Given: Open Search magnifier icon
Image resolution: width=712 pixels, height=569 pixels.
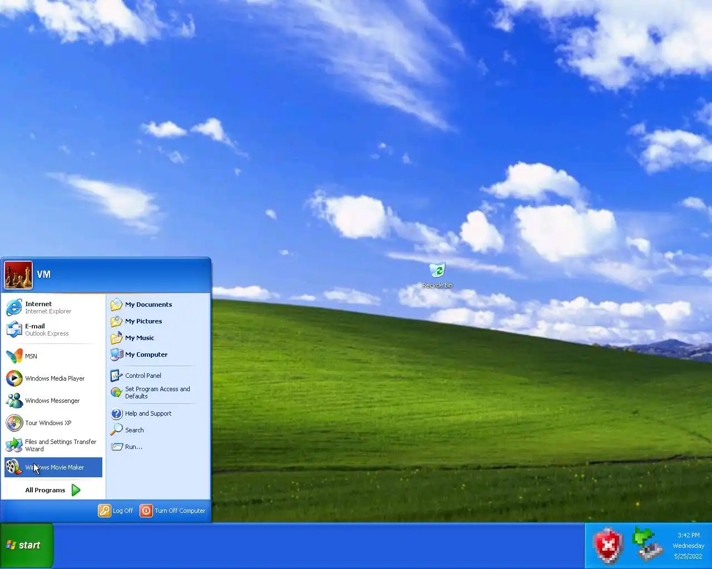Looking at the screenshot, I should click(x=116, y=430).
